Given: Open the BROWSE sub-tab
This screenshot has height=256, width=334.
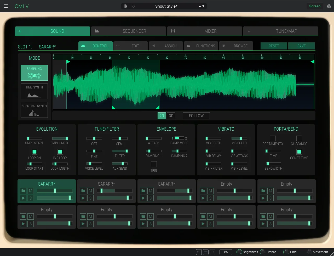Looking at the screenshot, I should pos(236,46).
